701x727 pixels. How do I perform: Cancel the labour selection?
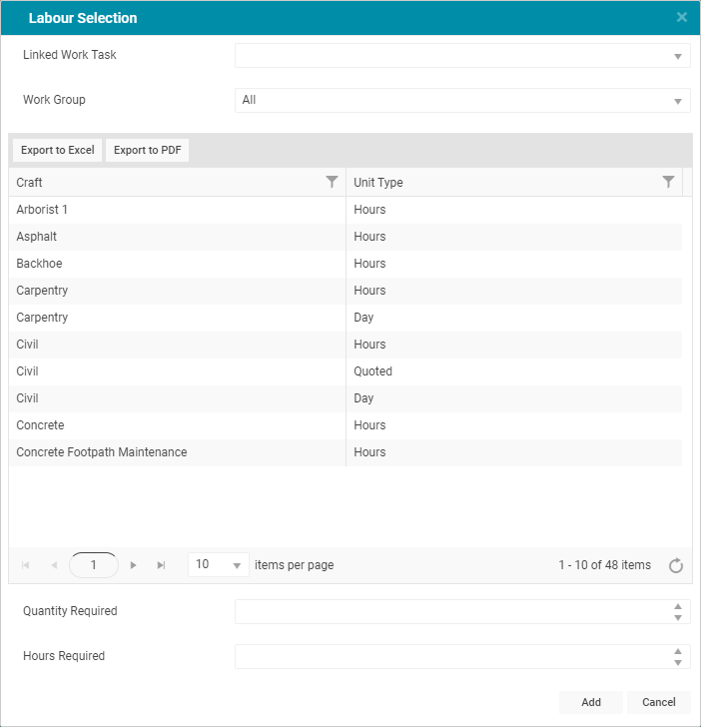coord(658,702)
